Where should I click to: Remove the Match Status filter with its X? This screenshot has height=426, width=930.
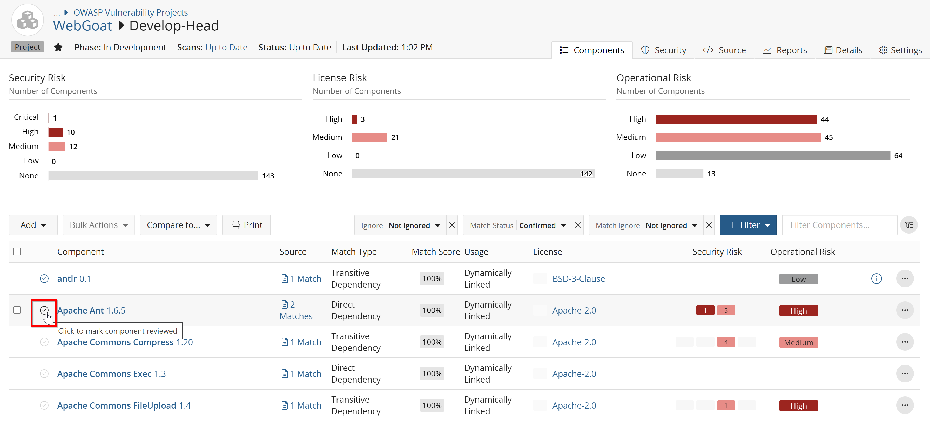pyautogui.click(x=578, y=225)
